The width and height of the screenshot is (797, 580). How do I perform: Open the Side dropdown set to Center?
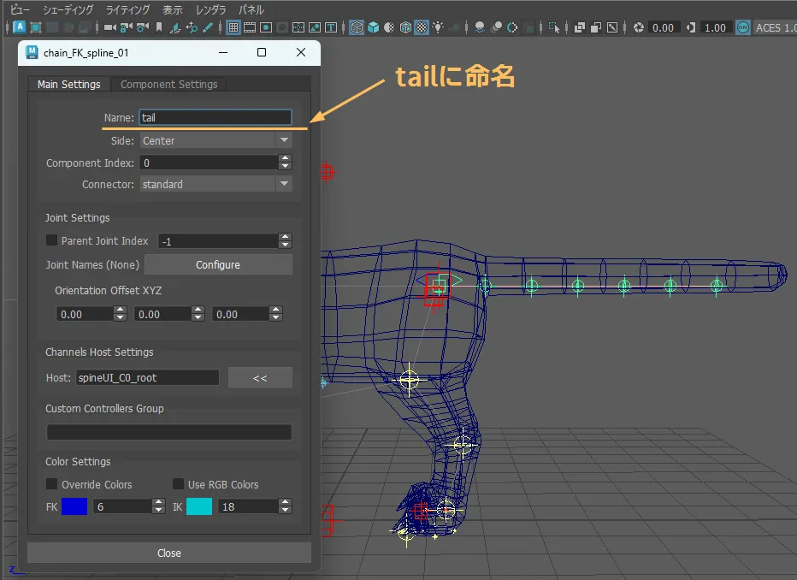[215, 140]
